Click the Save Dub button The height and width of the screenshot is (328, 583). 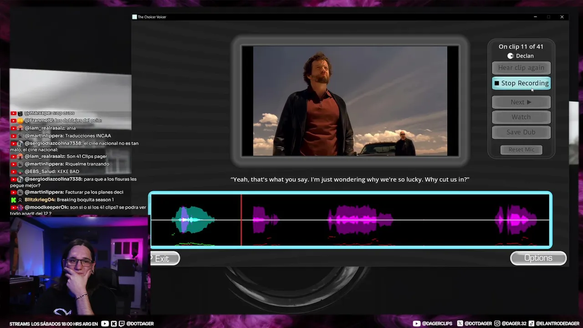pos(521,132)
